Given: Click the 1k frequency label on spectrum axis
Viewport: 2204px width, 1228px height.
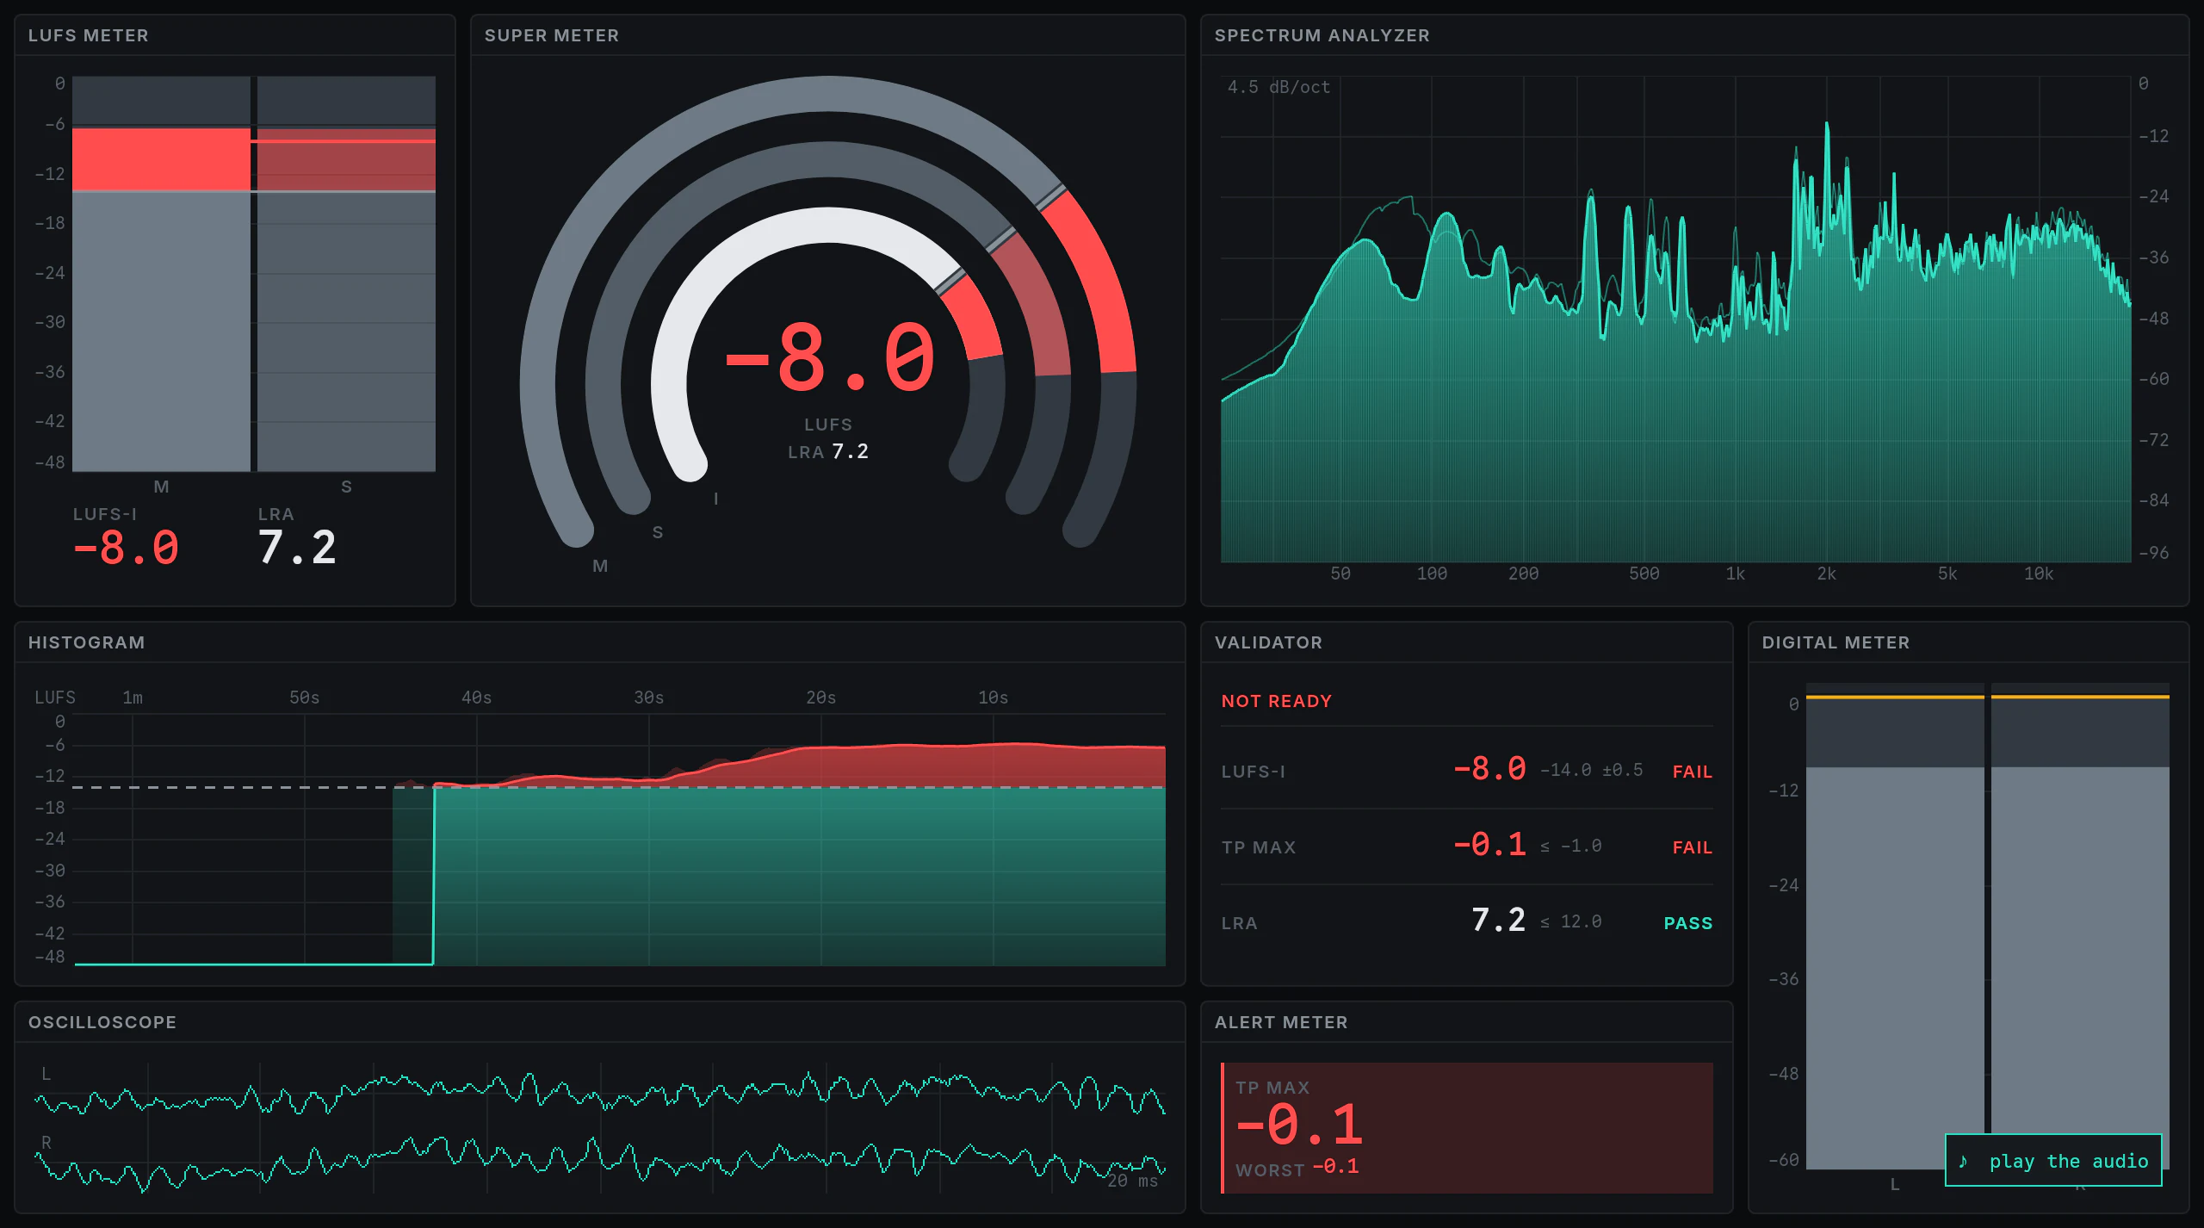Looking at the screenshot, I should tap(1736, 574).
